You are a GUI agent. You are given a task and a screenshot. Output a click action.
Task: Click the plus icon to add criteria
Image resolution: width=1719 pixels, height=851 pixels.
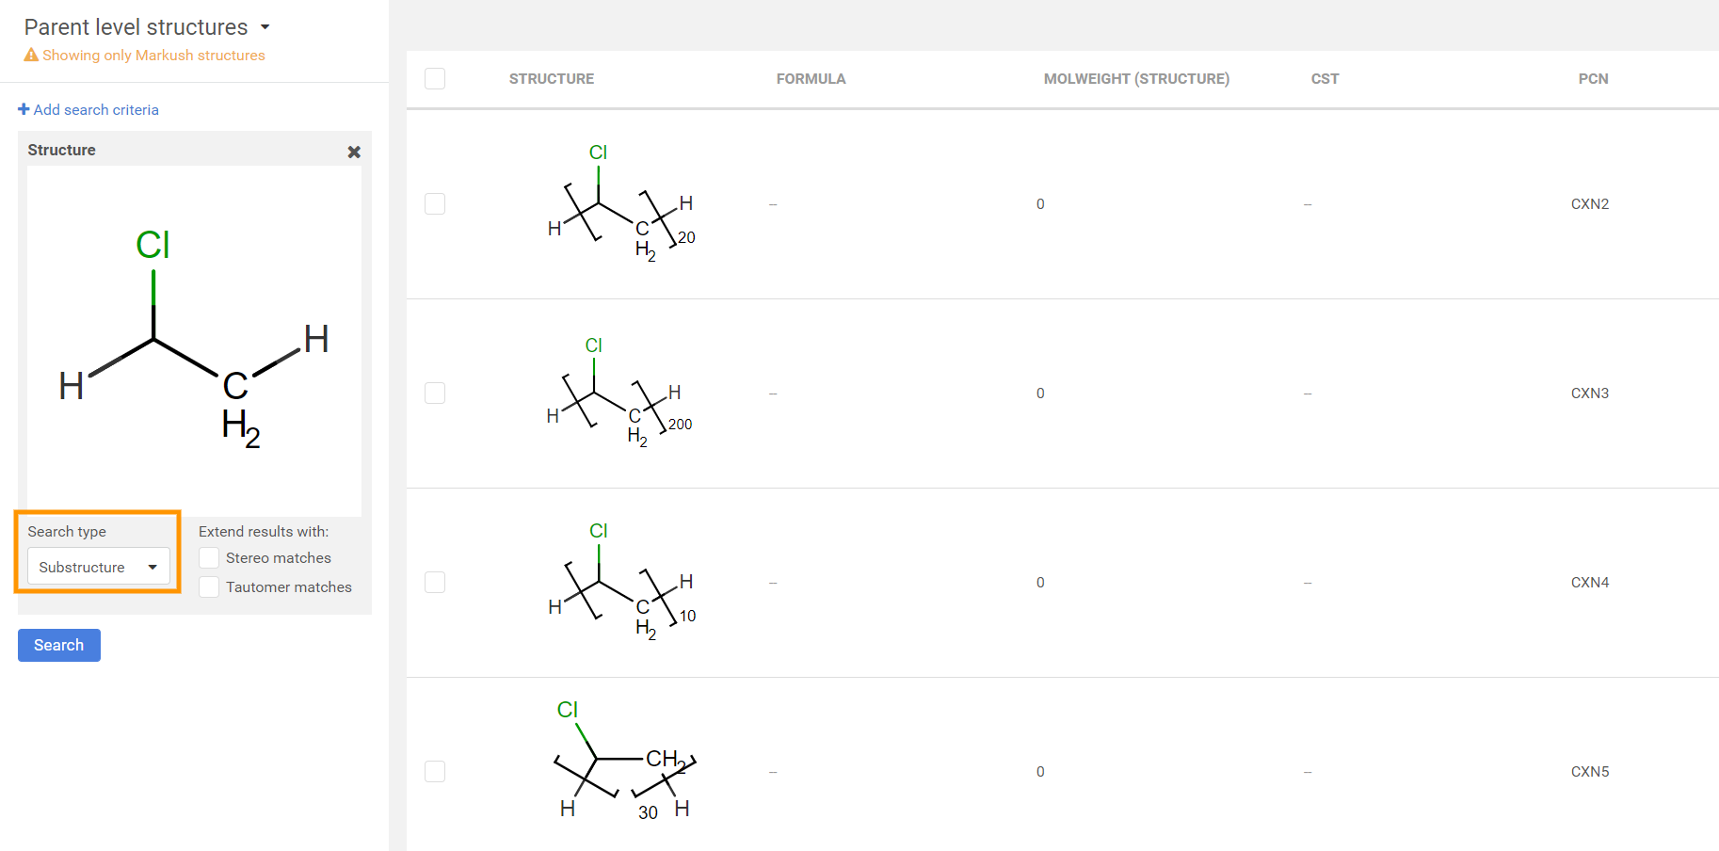pos(24,109)
